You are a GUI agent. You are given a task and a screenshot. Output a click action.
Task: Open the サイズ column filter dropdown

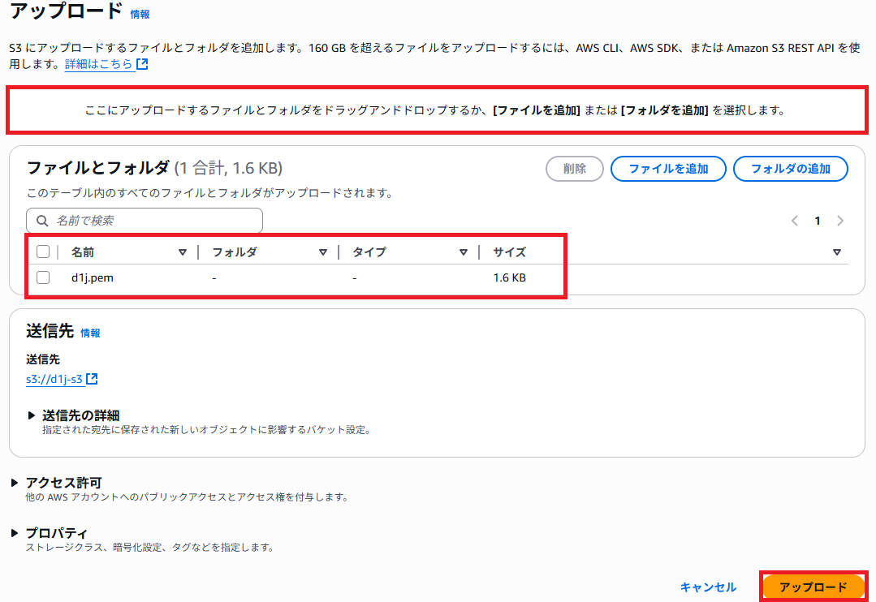click(x=838, y=252)
